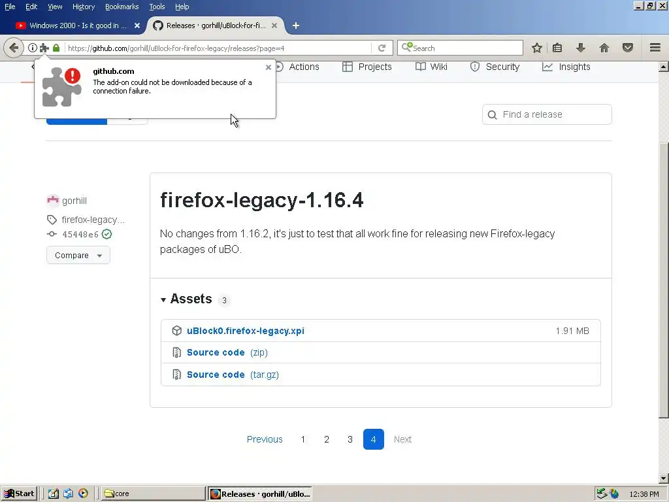669x502 pixels.
Task: Click the add-on puzzle piece icon in address bar
Action: 44,48
